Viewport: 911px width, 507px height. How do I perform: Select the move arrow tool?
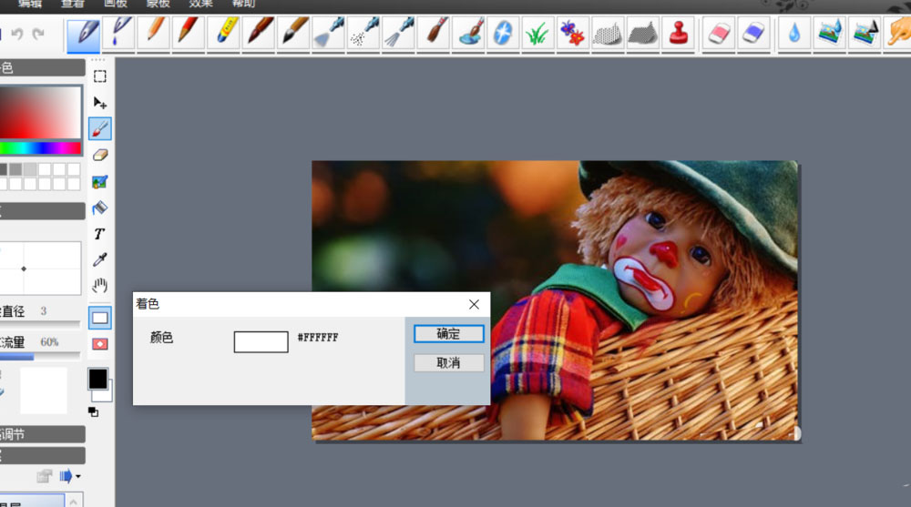click(x=100, y=103)
